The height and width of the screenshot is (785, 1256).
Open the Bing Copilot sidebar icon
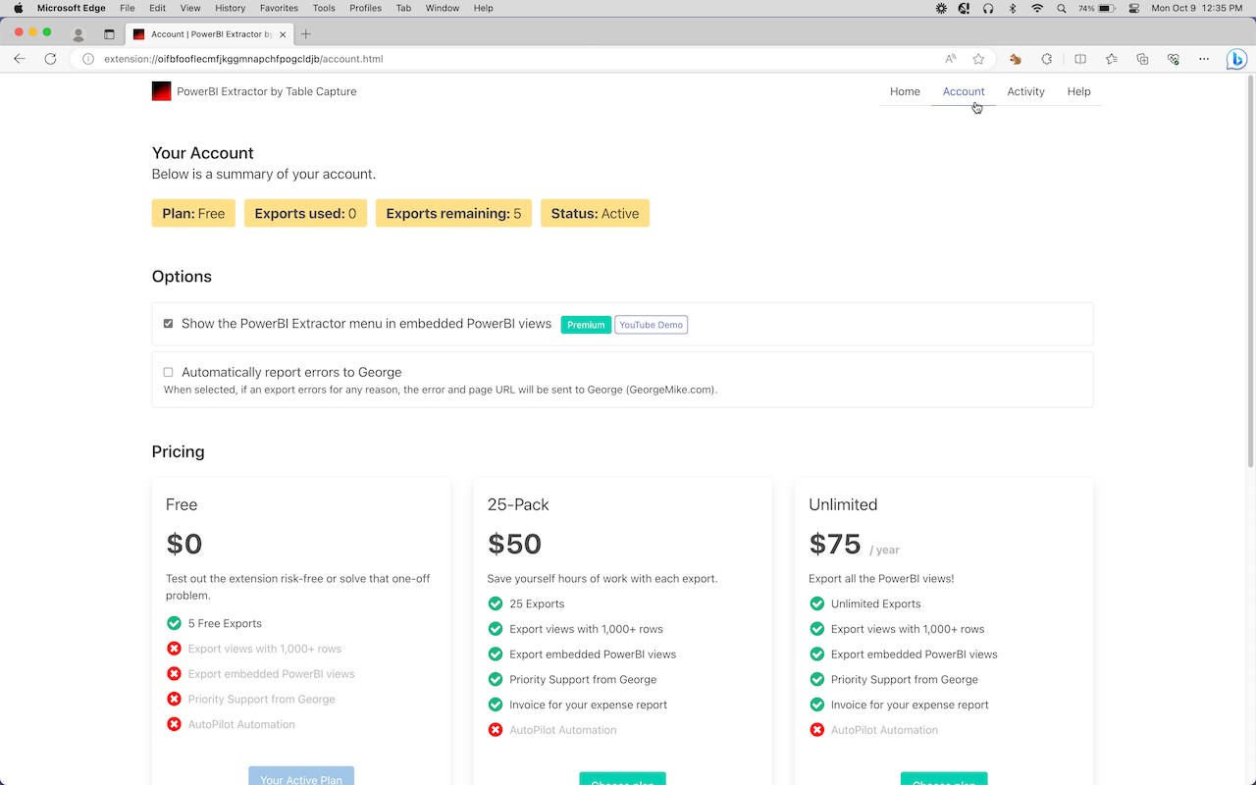pyautogui.click(x=1236, y=59)
